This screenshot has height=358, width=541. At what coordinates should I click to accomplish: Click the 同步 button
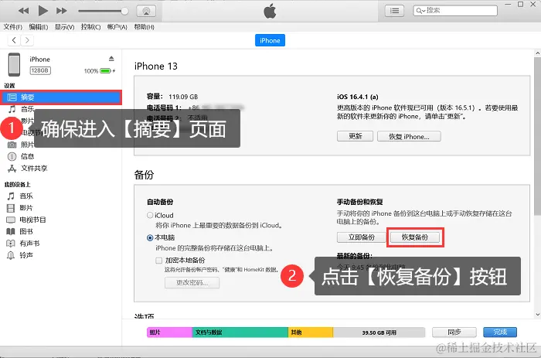[x=454, y=332]
